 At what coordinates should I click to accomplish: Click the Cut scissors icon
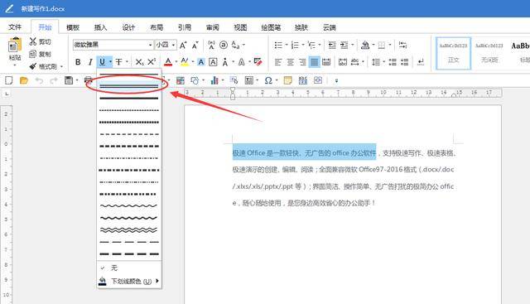tap(33, 41)
